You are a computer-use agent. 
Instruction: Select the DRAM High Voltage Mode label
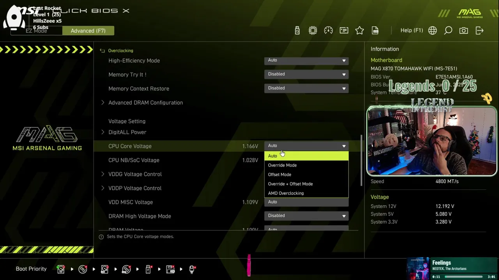pyautogui.click(x=140, y=216)
